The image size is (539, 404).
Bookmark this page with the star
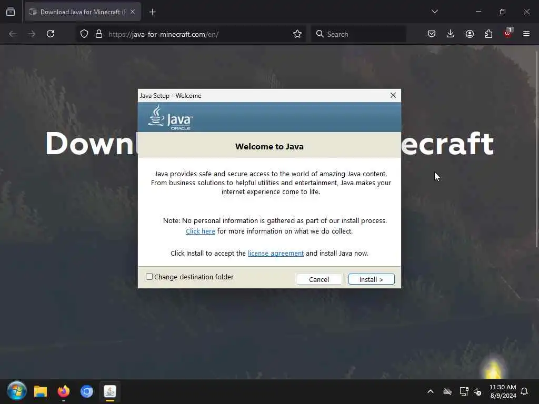click(297, 34)
